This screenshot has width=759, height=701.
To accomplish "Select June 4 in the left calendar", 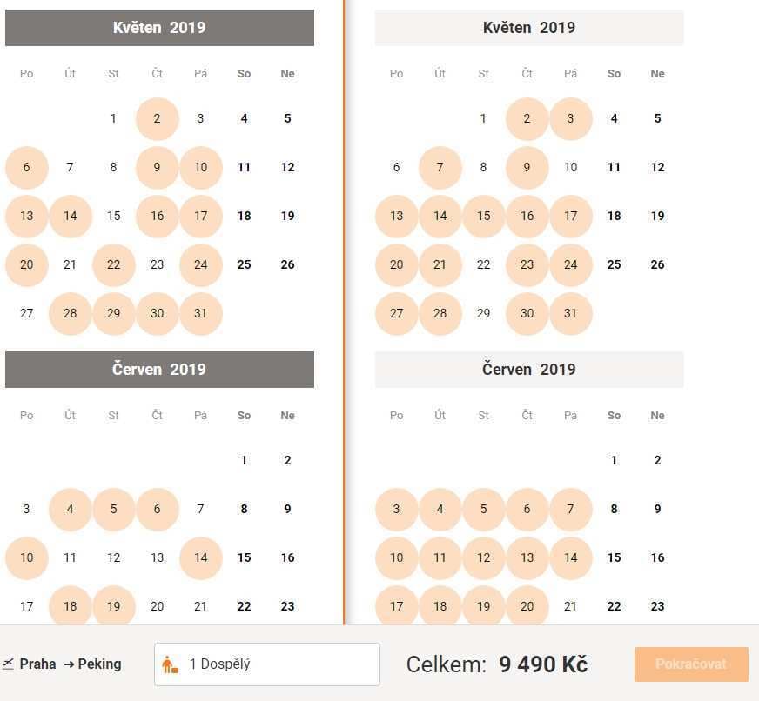I will click(71, 509).
